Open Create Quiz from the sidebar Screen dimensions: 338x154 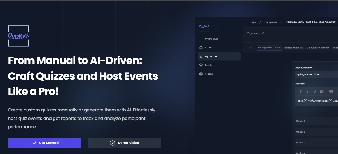click(211, 39)
